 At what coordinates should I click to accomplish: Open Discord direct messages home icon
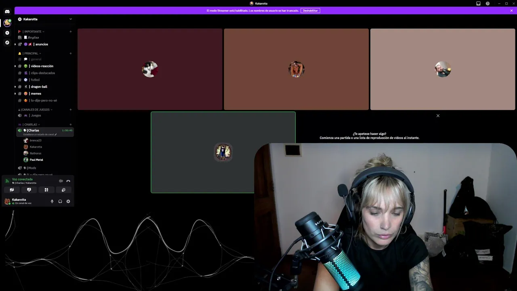7,12
